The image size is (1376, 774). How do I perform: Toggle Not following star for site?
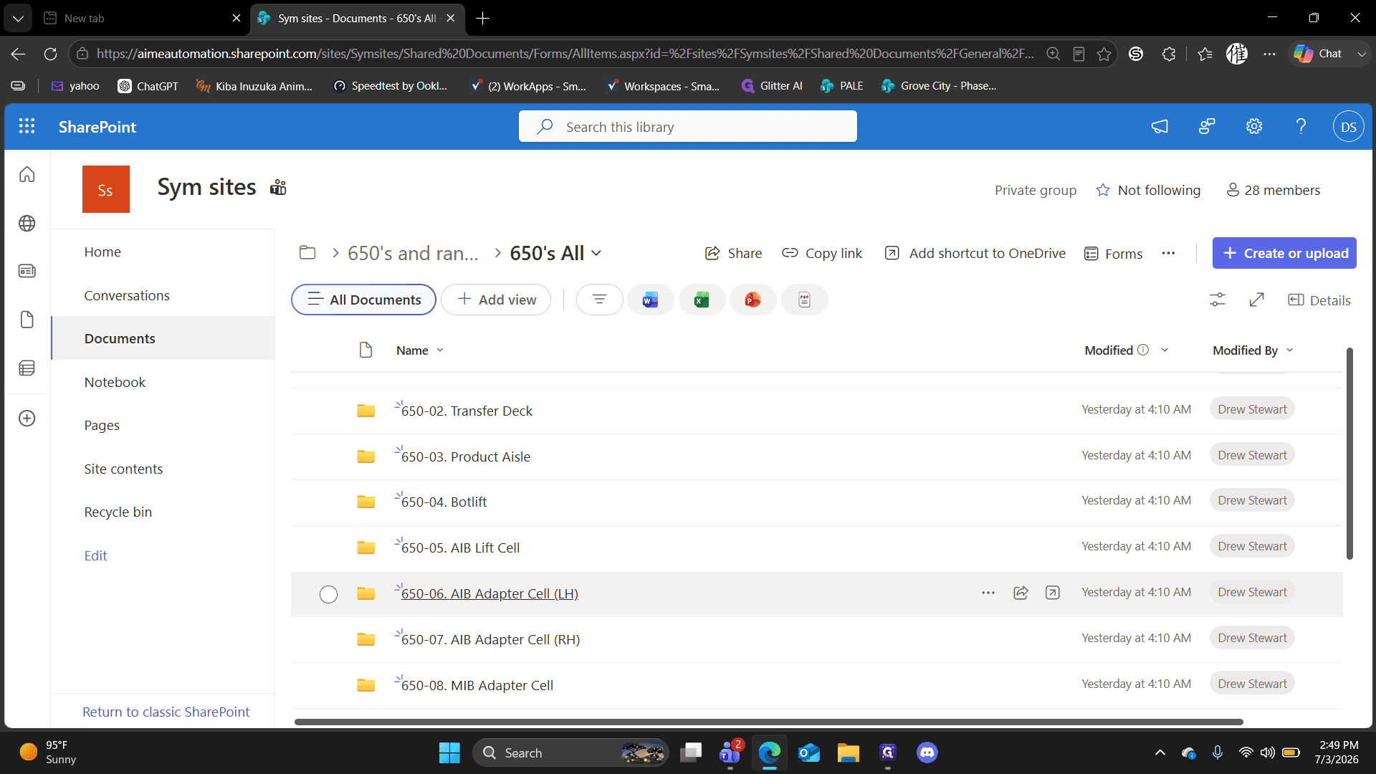point(1103,190)
